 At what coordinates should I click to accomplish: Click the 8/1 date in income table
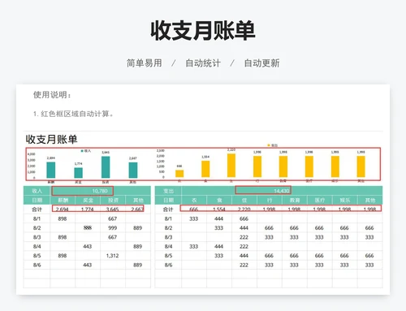37,218
